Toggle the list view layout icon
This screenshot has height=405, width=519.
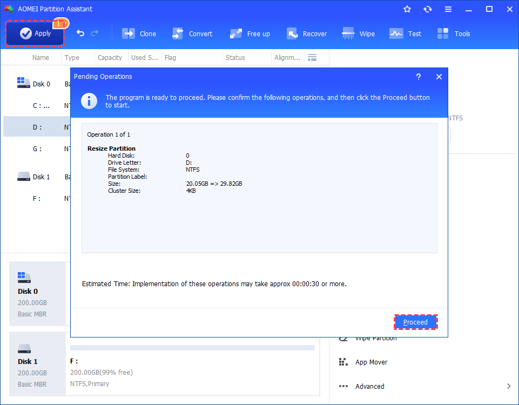[312, 58]
